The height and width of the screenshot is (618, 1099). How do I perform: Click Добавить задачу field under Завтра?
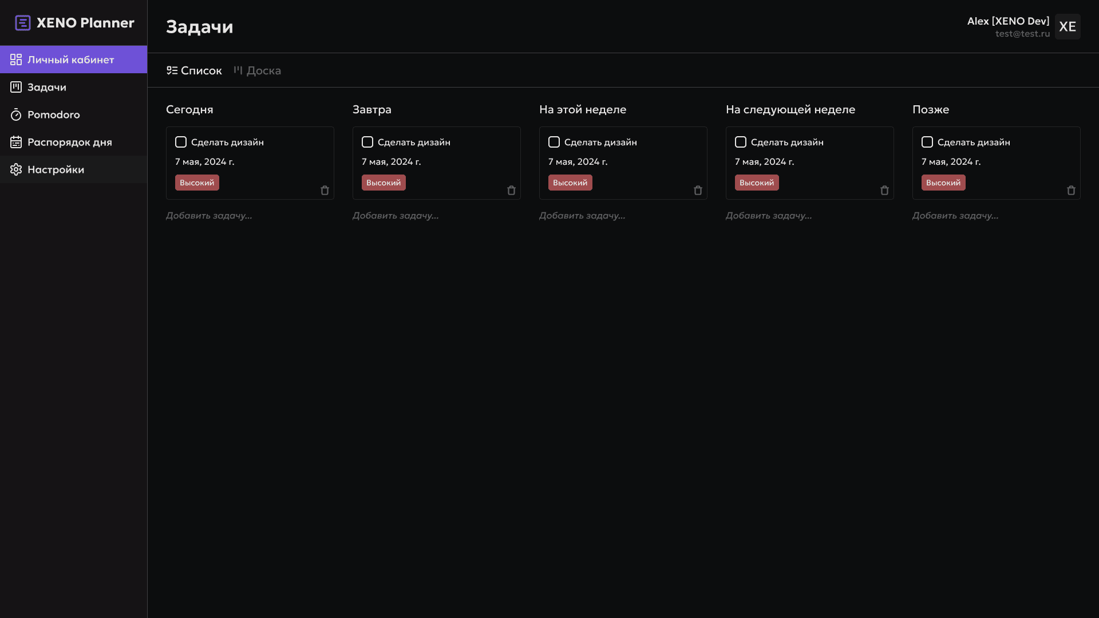pos(396,216)
